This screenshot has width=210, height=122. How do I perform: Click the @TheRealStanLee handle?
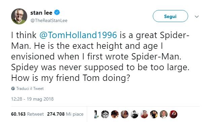[x=49, y=20]
